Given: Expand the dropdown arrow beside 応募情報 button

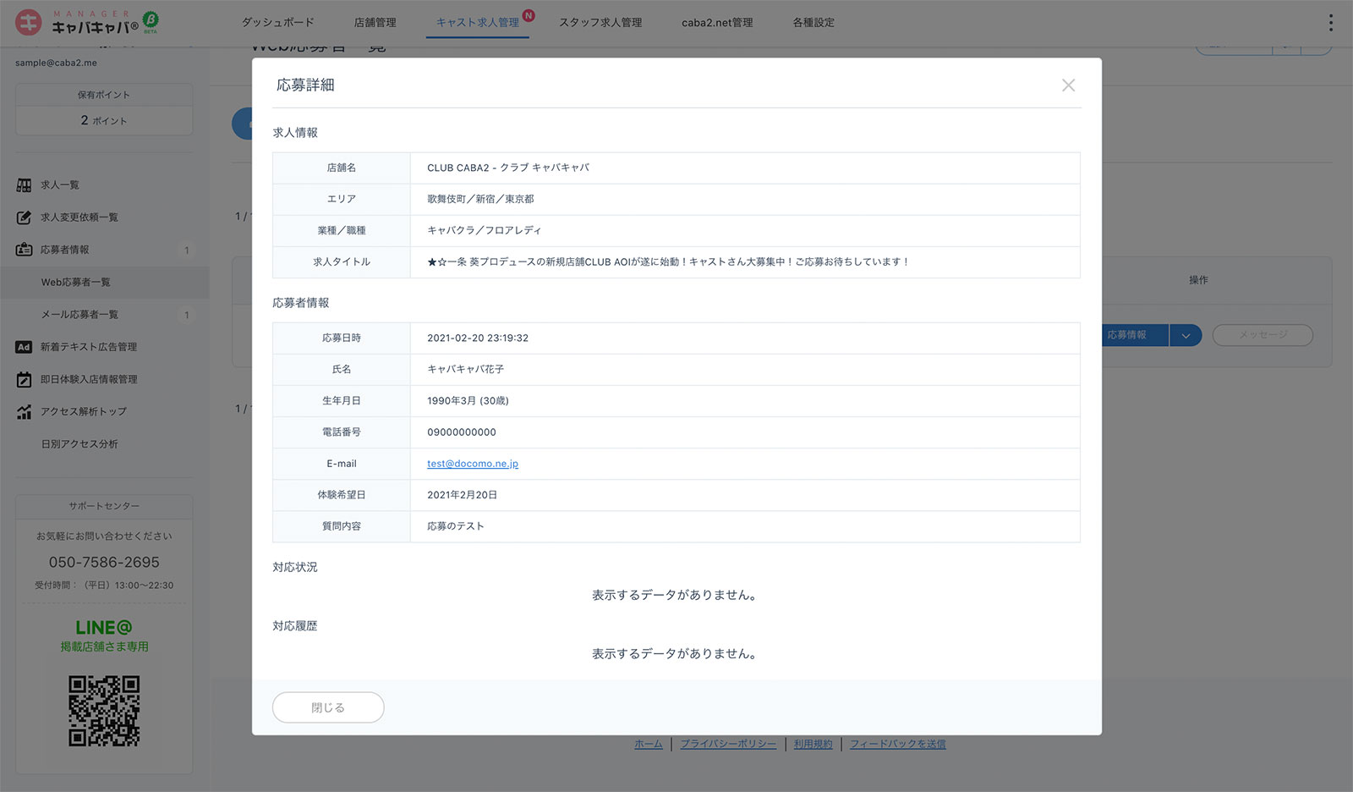Looking at the screenshot, I should (x=1186, y=336).
